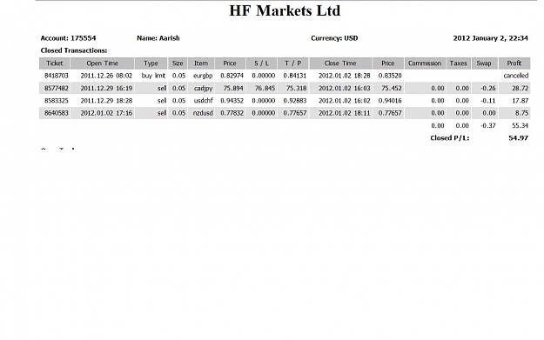Click profit value 8.75

tap(521, 113)
